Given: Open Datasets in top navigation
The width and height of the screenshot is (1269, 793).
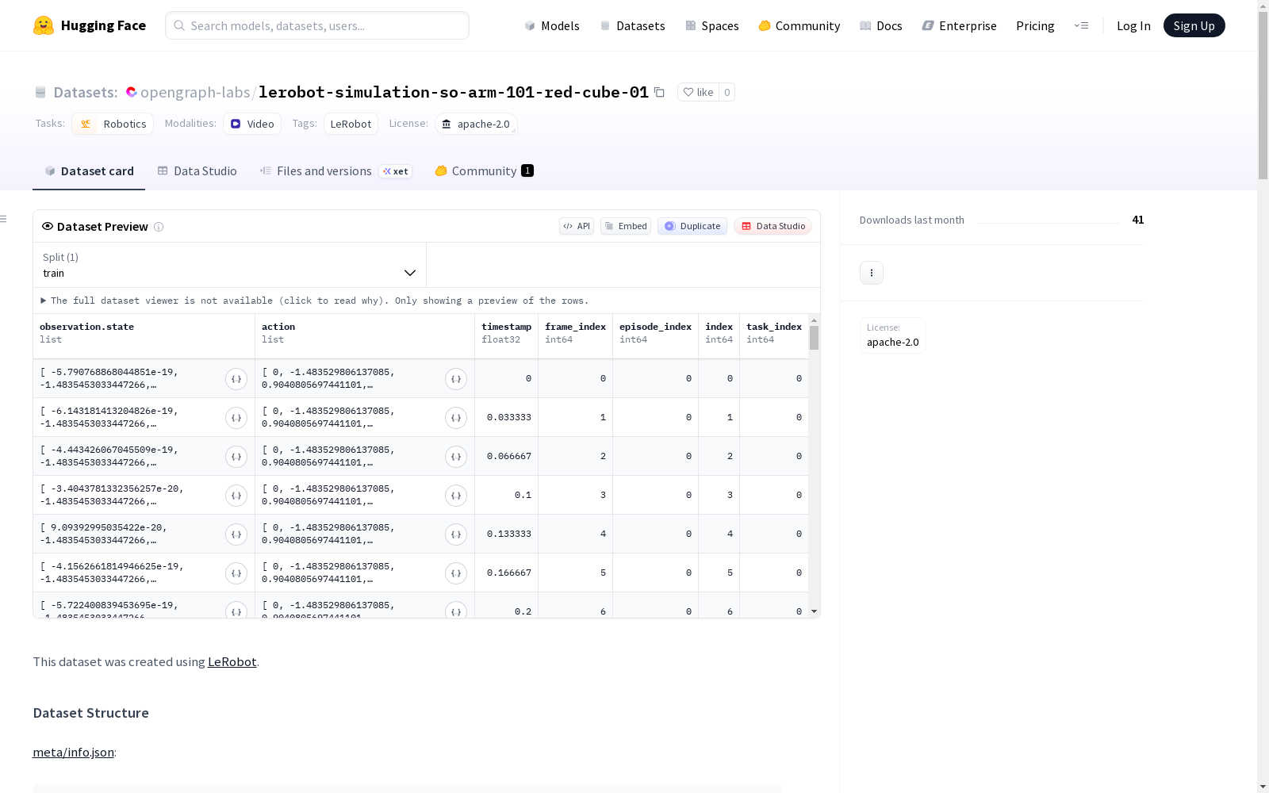Looking at the screenshot, I should click(632, 25).
